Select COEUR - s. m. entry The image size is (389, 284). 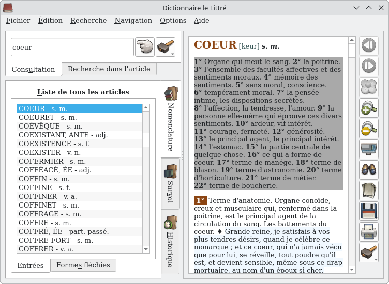coord(80,109)
